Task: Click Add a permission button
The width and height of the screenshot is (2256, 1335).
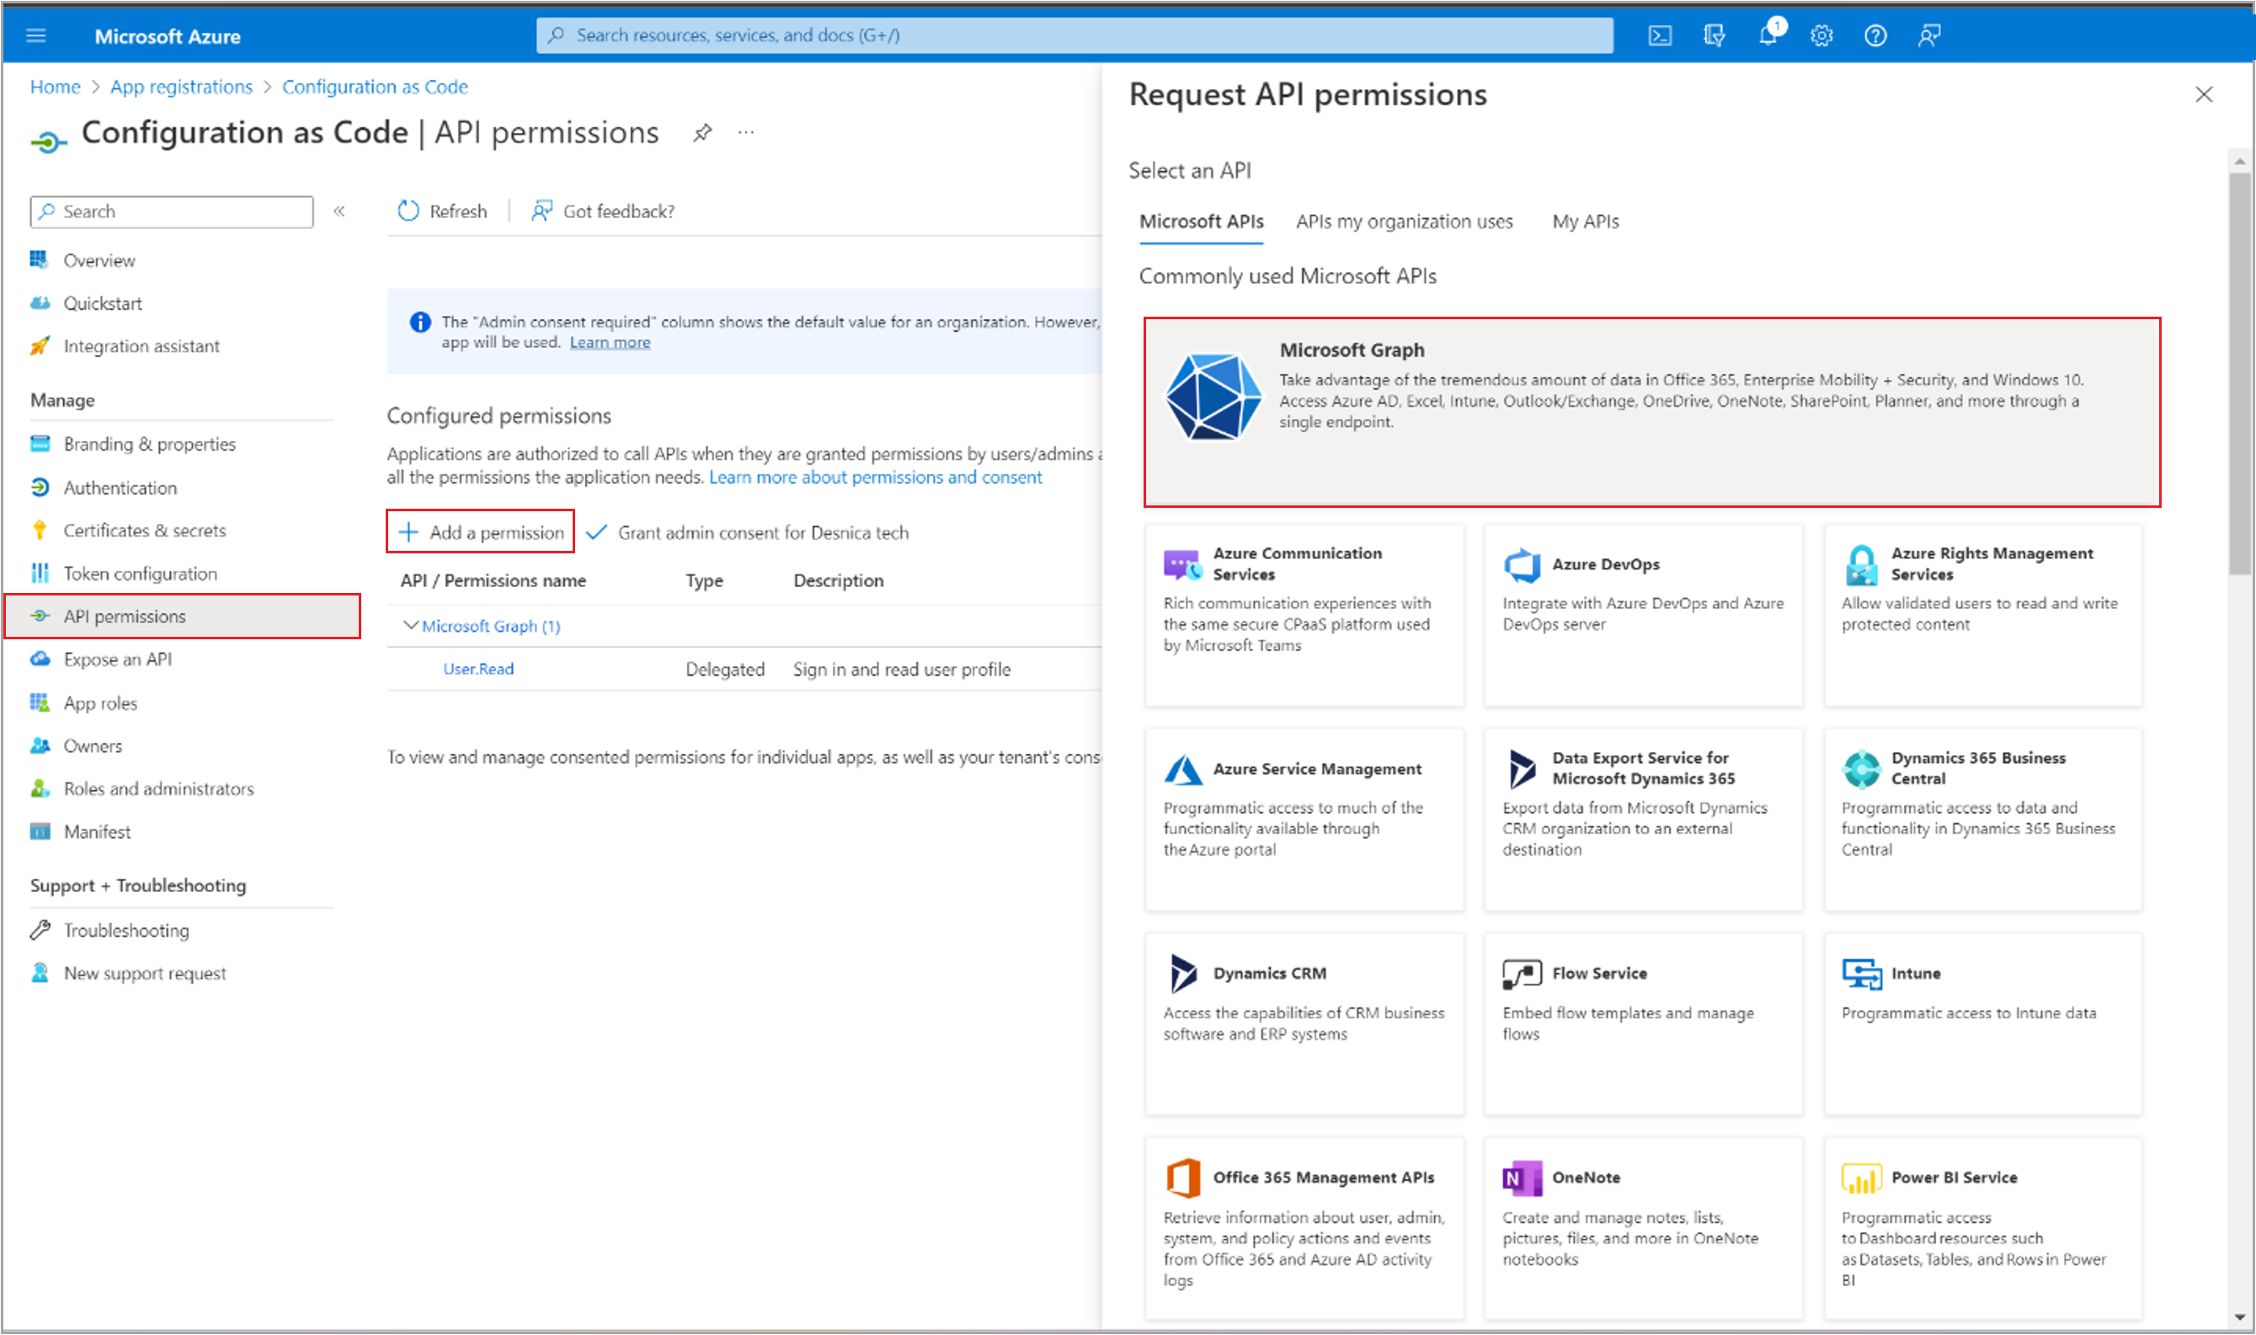Action: pyautogui.click(x=481, y=531)
